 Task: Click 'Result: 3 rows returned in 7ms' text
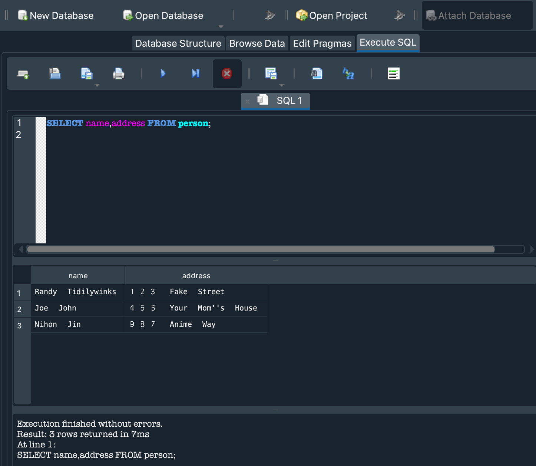tap(83, 434)
